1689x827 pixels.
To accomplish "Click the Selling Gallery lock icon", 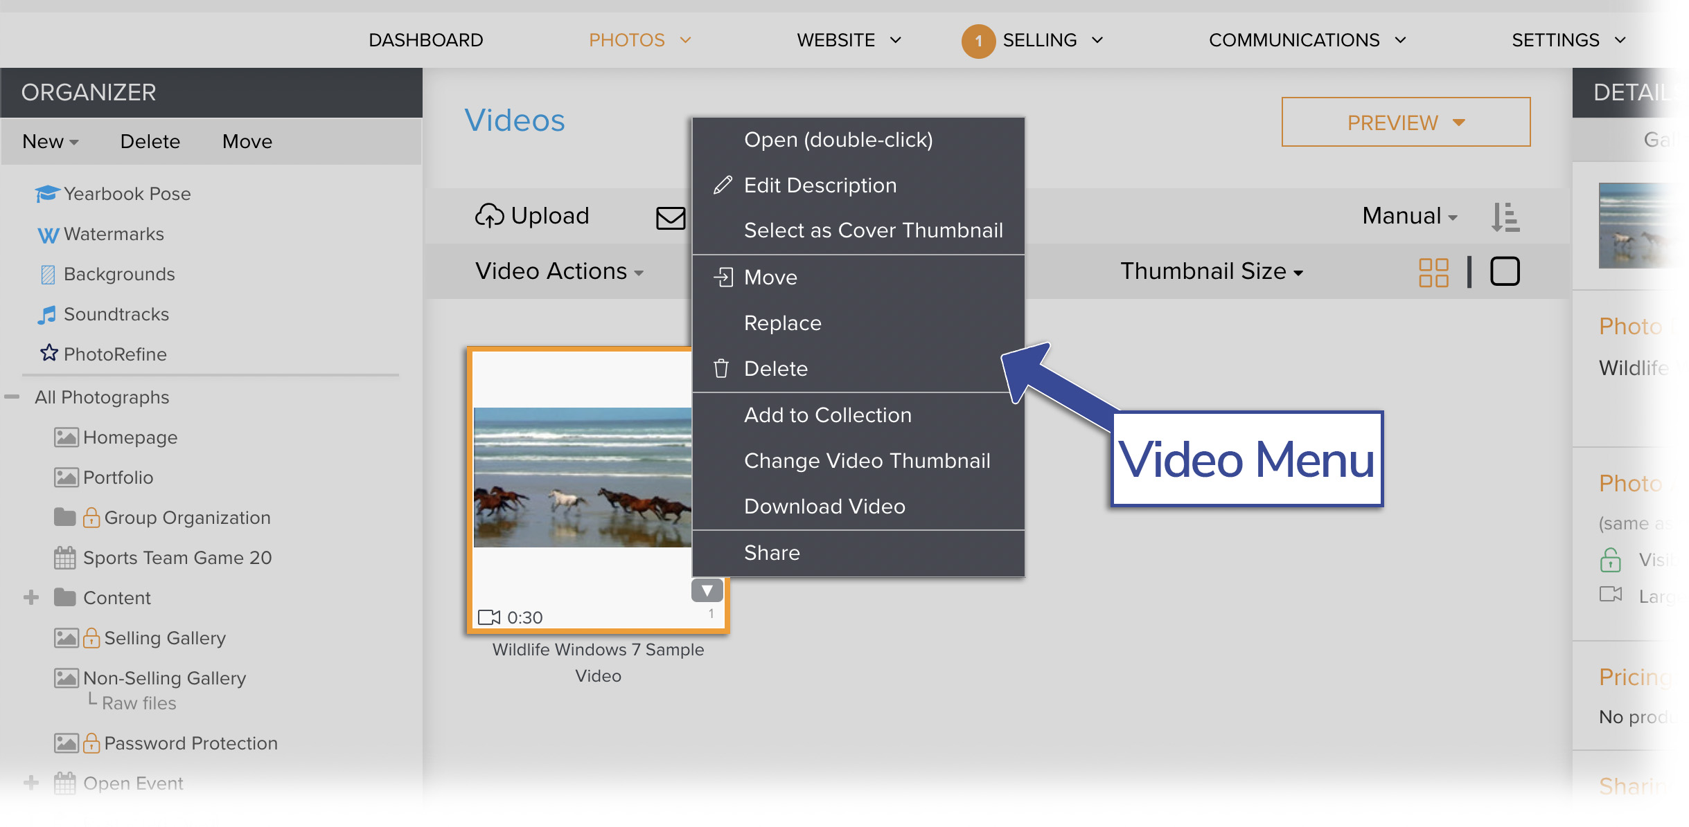I will pos(91,637).
